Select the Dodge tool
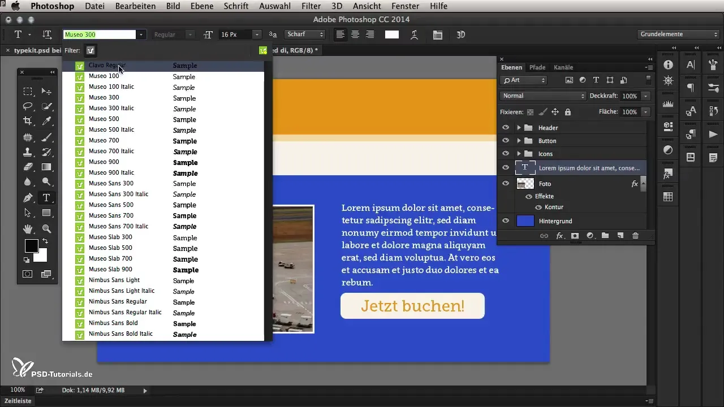Screen dimensions: 724x407 click(47, 181)
